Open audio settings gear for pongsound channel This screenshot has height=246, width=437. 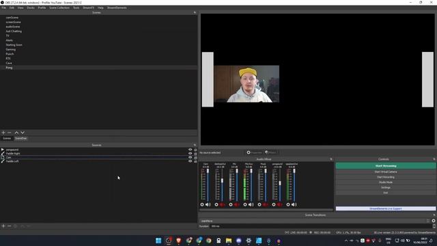click(x=274, y=205)
